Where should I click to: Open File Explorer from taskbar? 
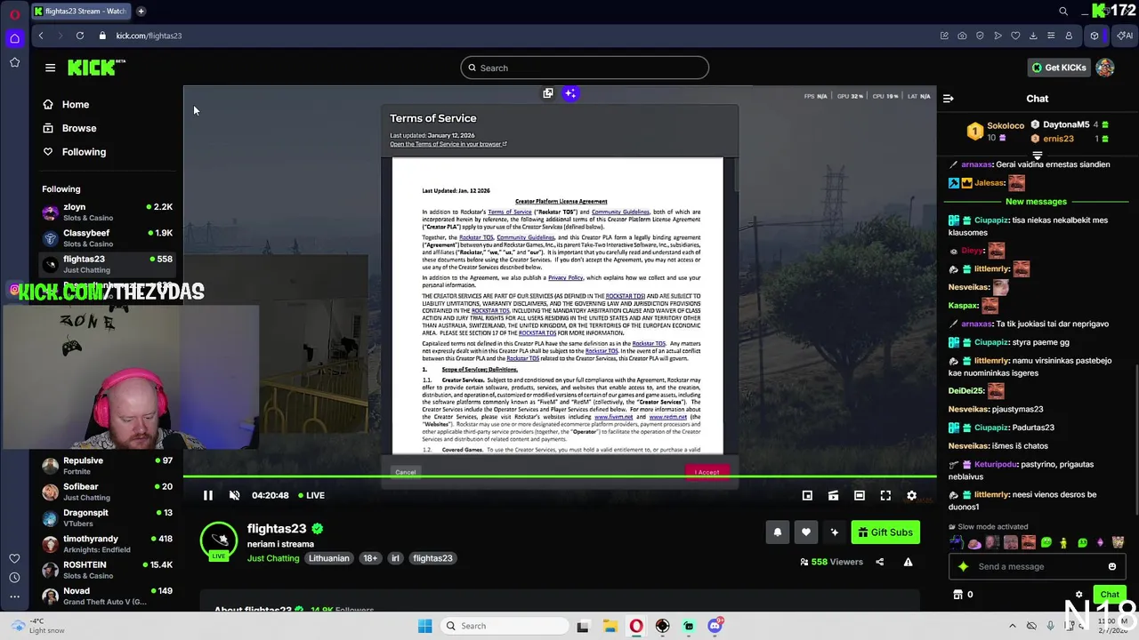pos(610,626)
